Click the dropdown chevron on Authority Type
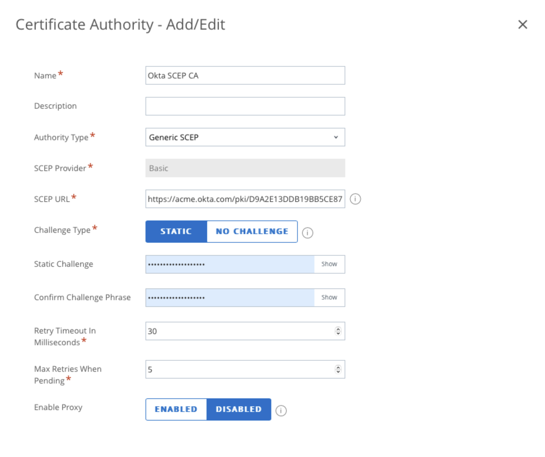Image resolution: width=545 pixels, height=457 pixels. tap(336, 137)
